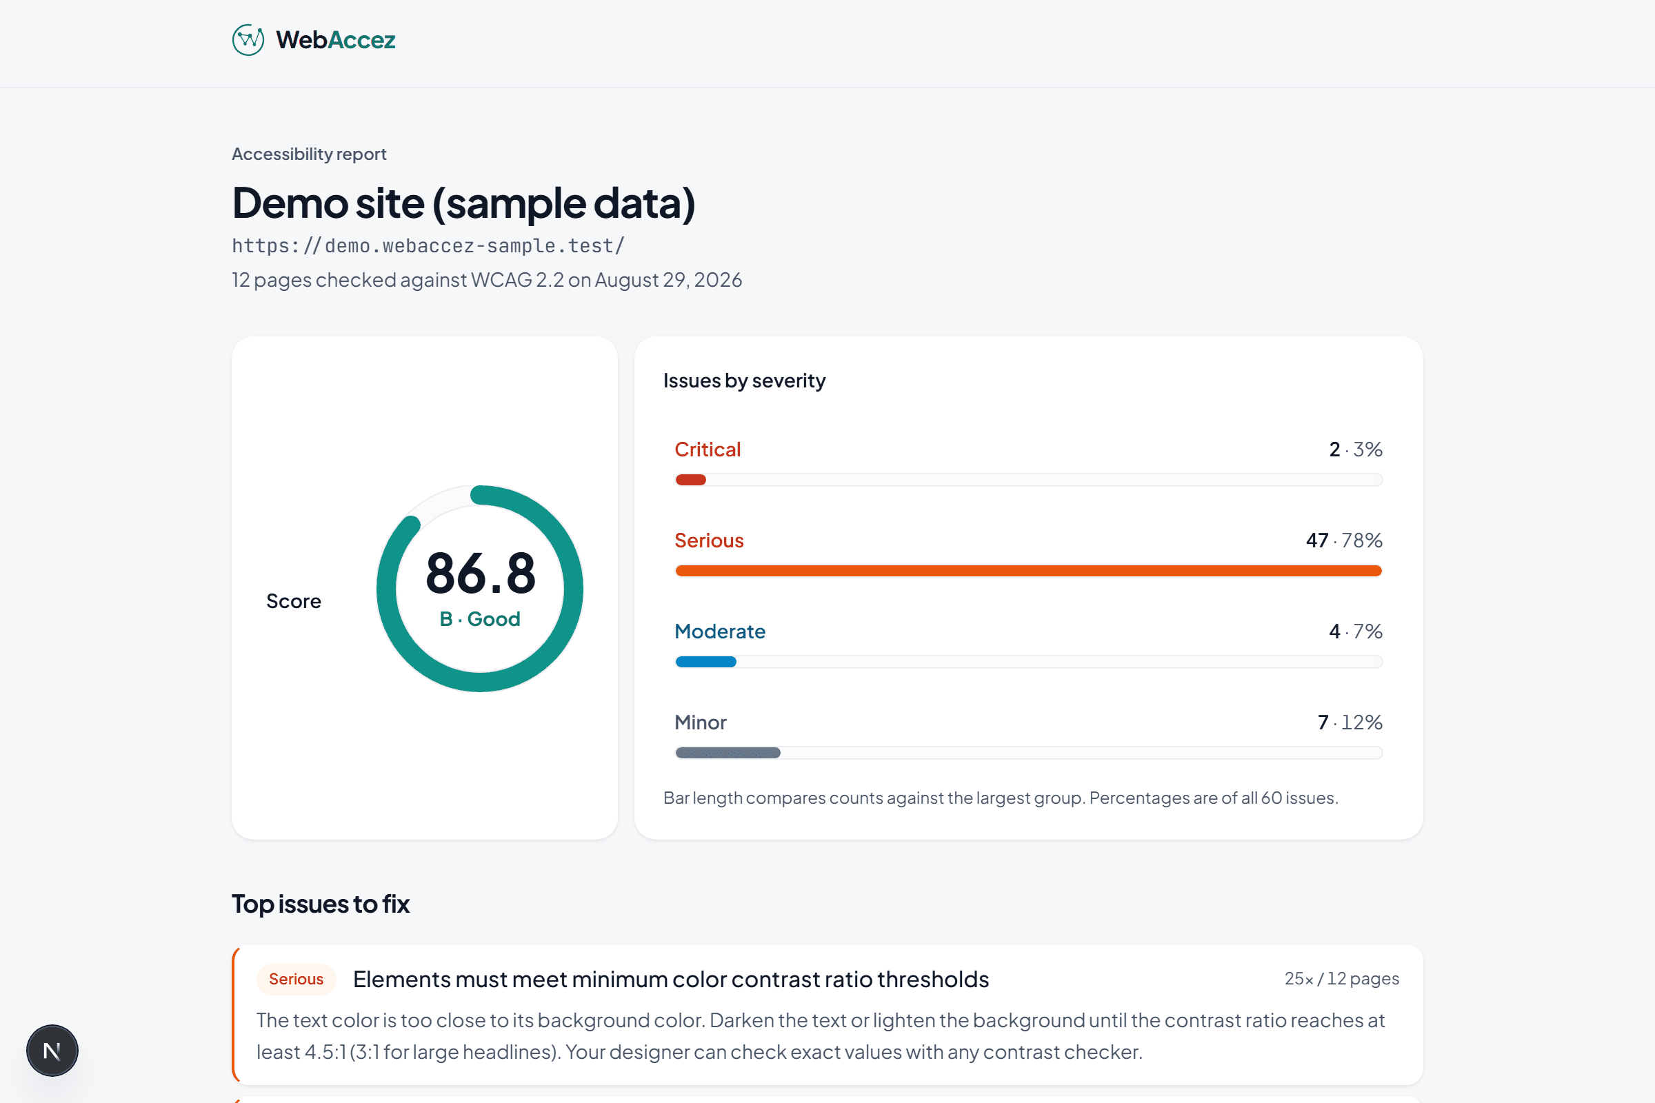Click the 'Score' label
Image resolution: width=1655 pixels, height=1103 pixels.
[x=294, y=601]
